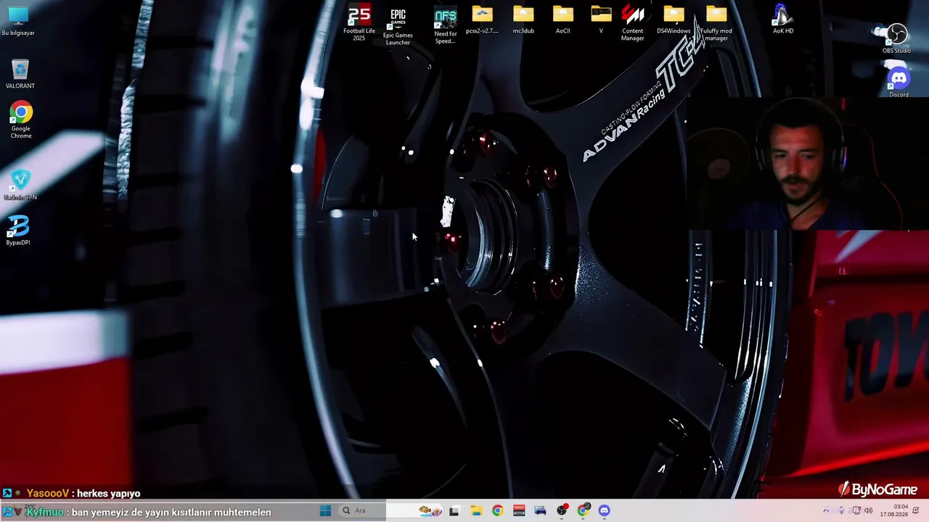This screenshot has width=929, height=522.
Task: Select the mc3dub folder on desktop
Action: point(523,20)
